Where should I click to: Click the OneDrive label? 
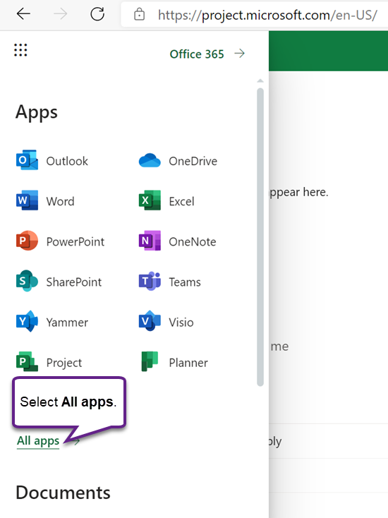193,161
